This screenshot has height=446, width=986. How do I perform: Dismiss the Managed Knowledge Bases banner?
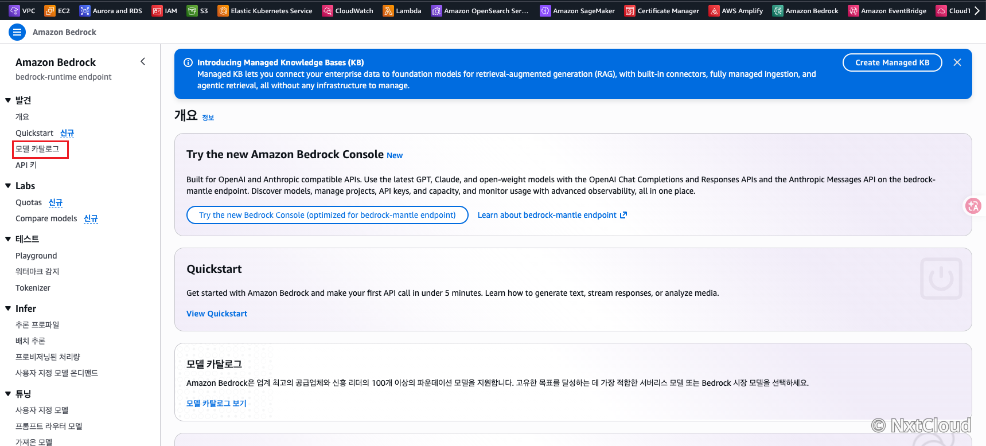point(957,62)
